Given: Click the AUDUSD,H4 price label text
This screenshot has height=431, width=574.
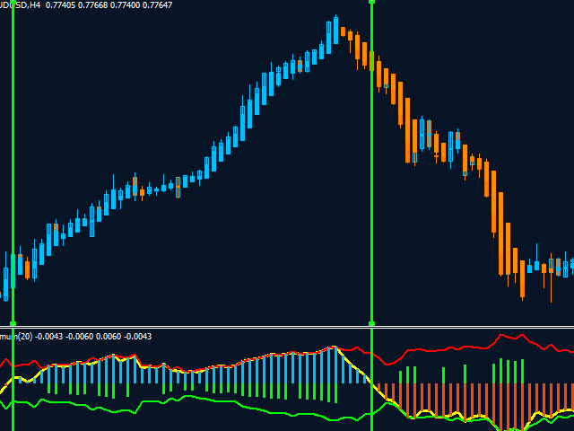Looking at the screenshot, I should click(x=86, y=5).
